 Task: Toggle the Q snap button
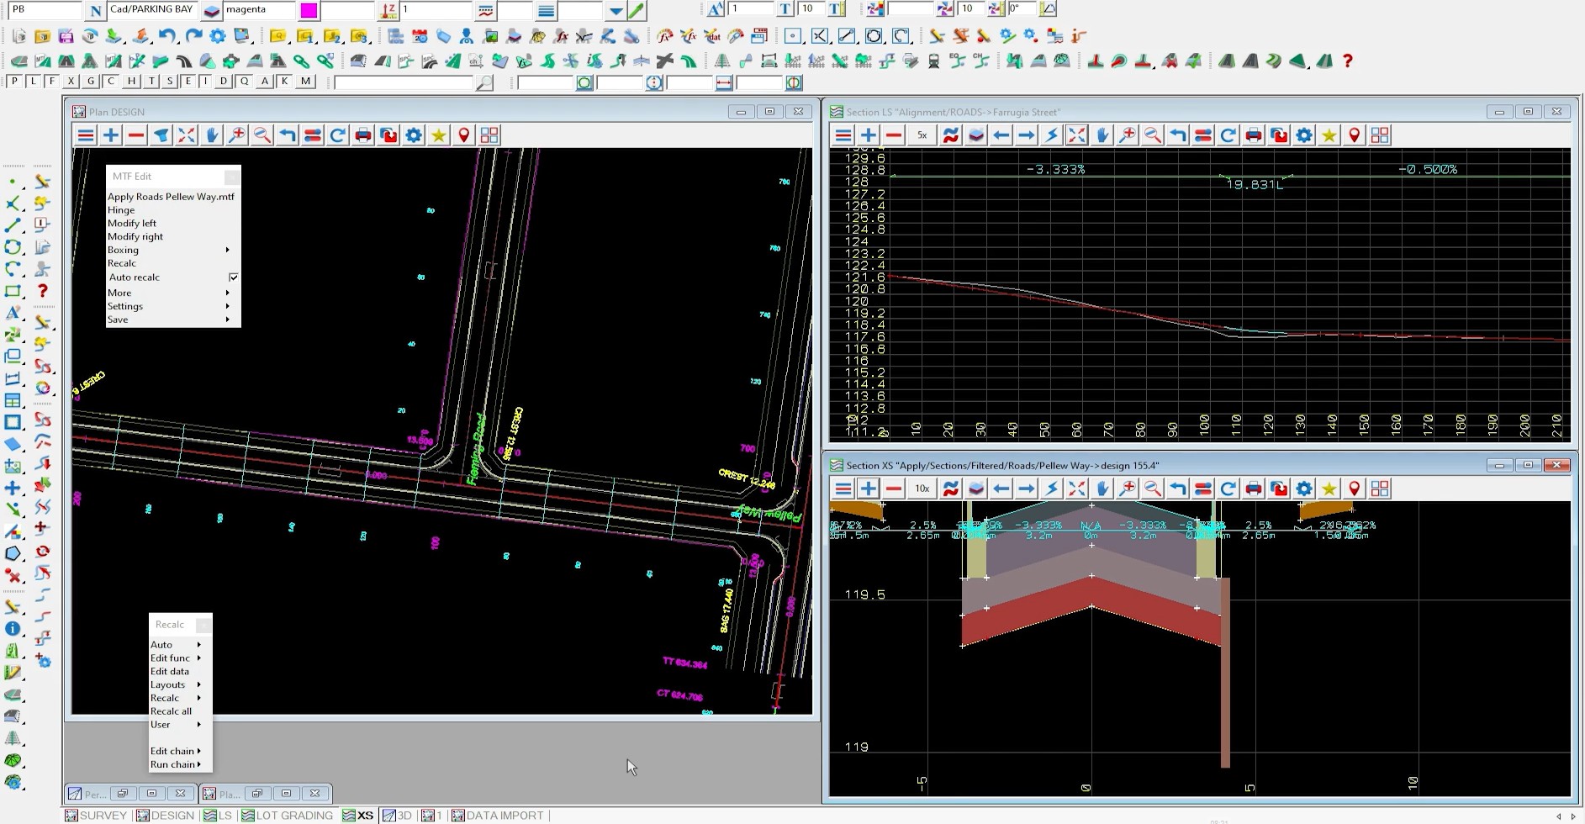(244, 82)
